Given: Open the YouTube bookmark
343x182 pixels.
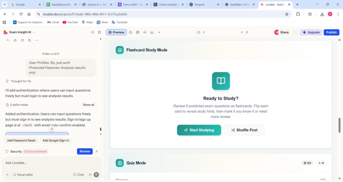Looking at the screenshot, I should click(70, 22).
